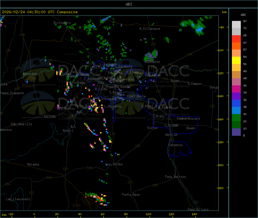This screenshot has width=258, height=218.
Task: Click the 'L_Malvinas' label
Action: (x=113, y=106)
